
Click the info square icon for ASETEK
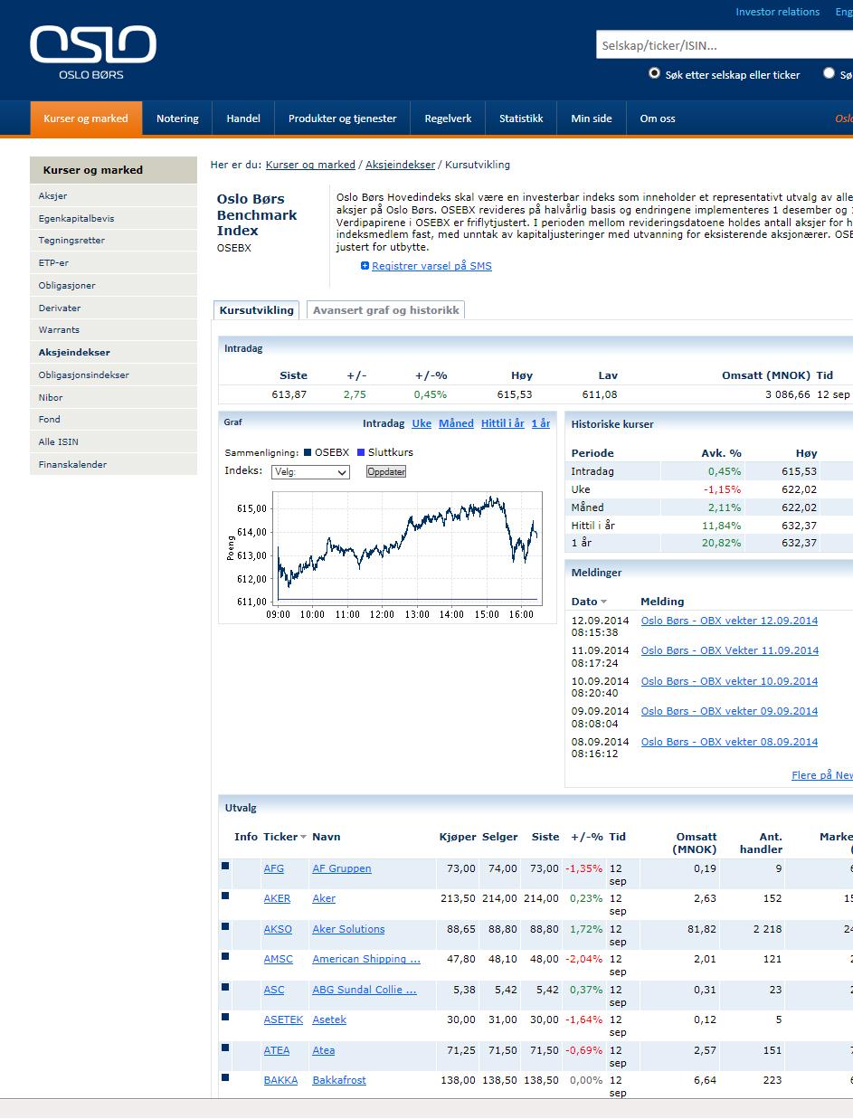pos(225,1017)
